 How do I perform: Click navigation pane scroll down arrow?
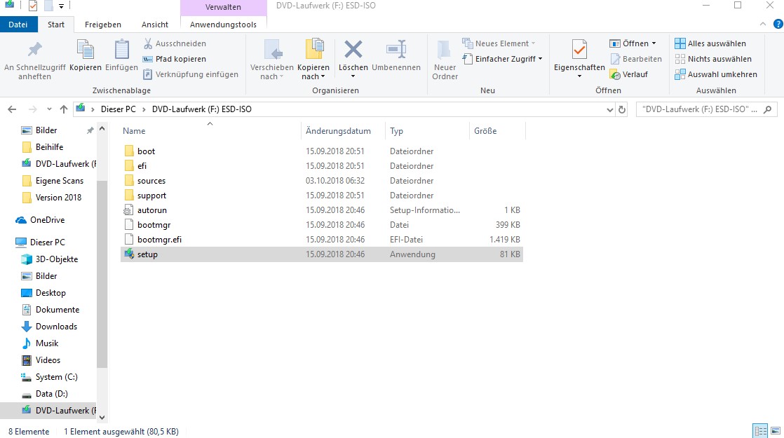pos(102,418)
